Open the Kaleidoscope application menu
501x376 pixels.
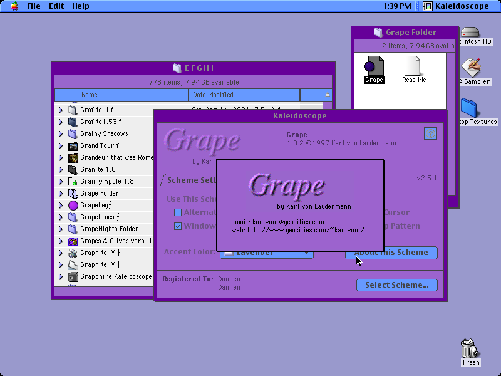(x=456, y=6)
